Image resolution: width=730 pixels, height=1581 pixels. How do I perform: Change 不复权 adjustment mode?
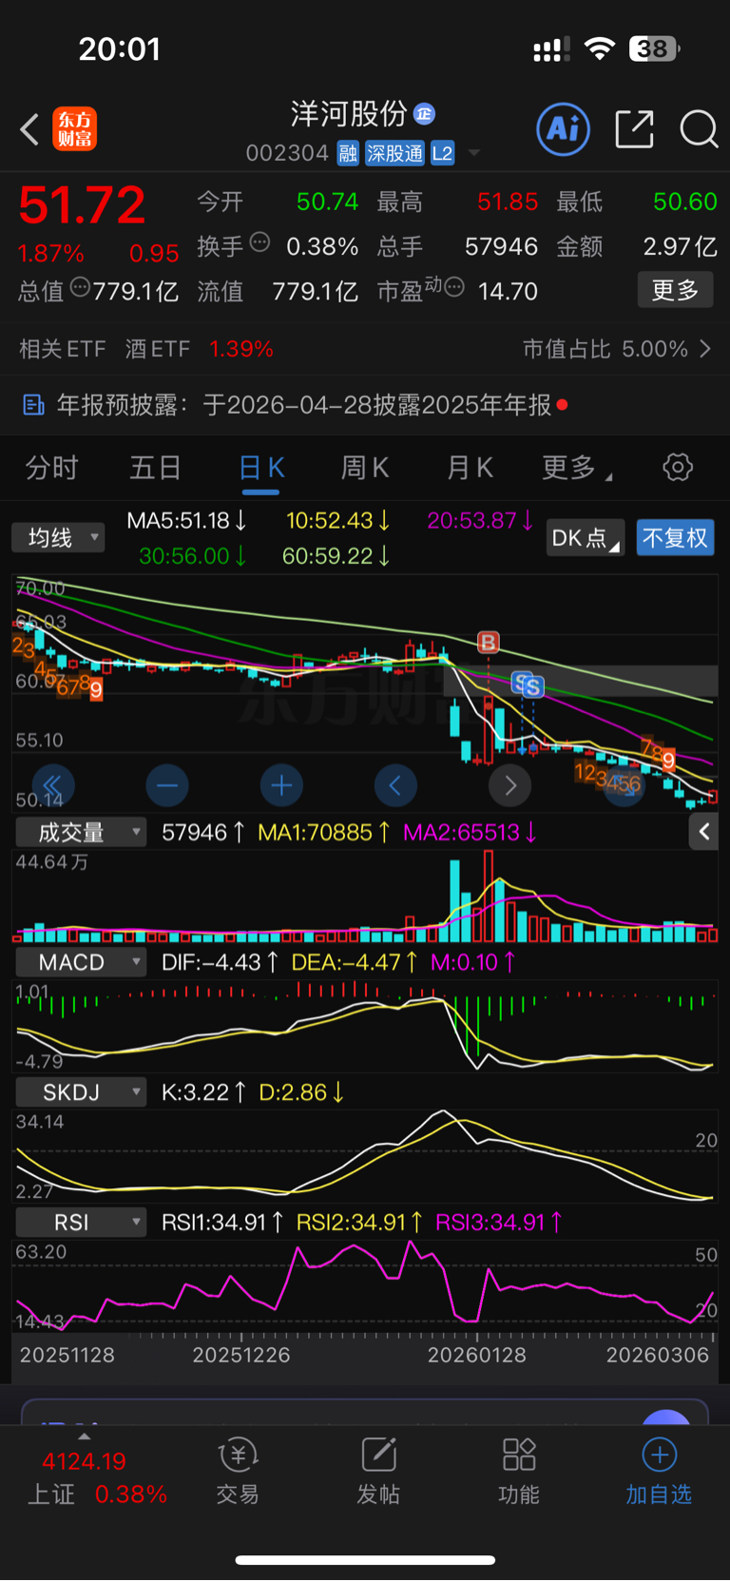click(675, 538)
